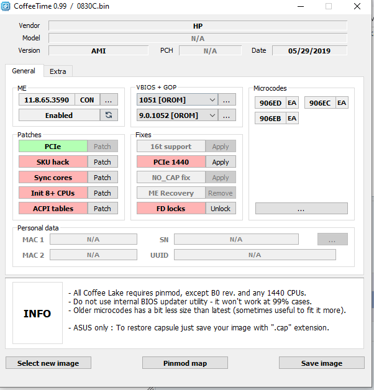374x390 pixels.
Task: Click Select new image button
Action: pyautogui.click(x=48, y=363)
